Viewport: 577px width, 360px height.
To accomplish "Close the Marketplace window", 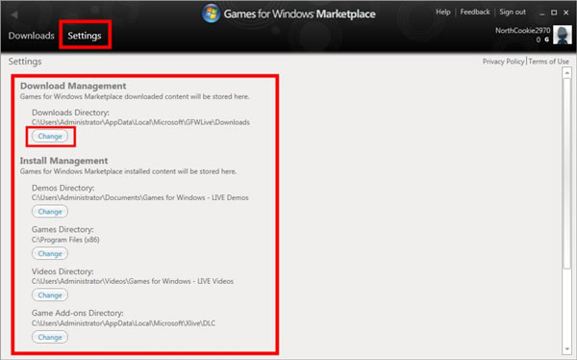I will [x=566, y=13].
